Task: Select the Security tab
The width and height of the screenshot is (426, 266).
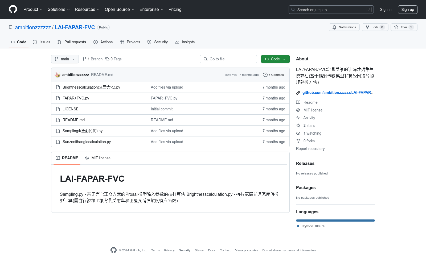Action: tap(158, 42)
